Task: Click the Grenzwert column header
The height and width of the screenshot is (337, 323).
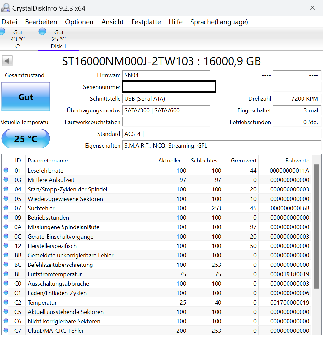Action: point(241,161)
